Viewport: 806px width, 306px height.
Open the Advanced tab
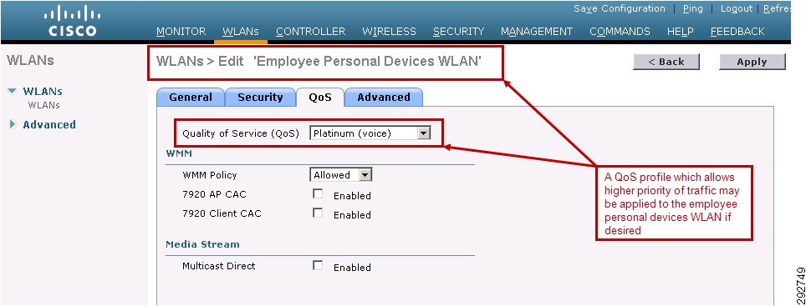pyautogui.click(x=384, y=98)
